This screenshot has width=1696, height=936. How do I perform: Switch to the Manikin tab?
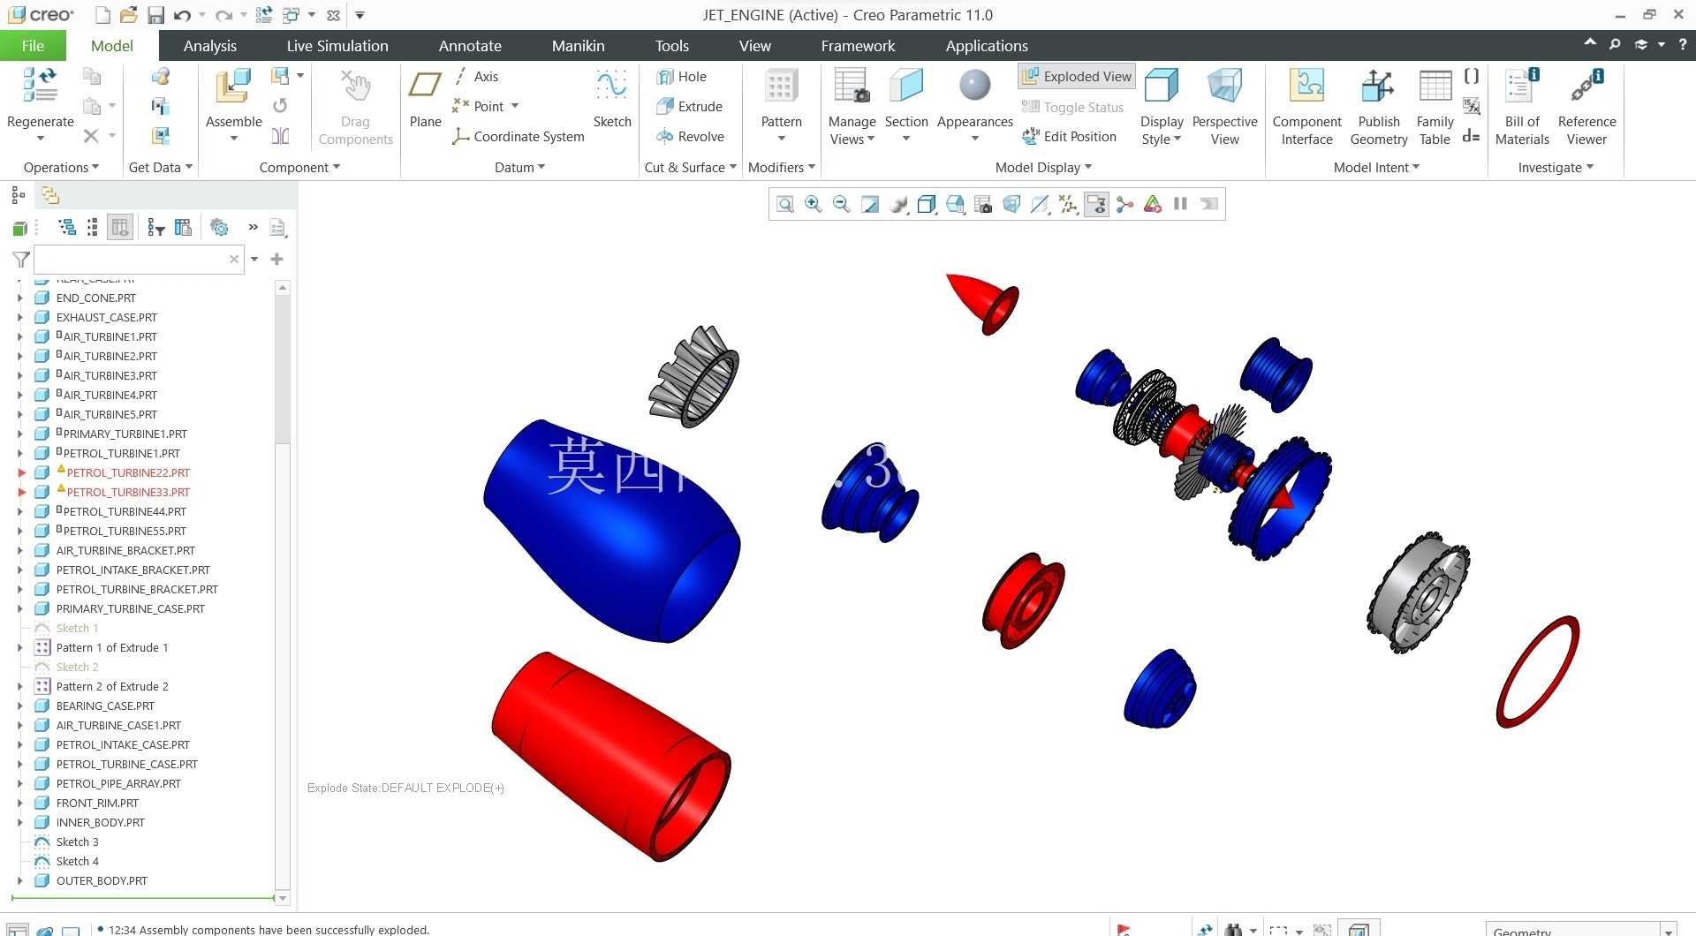tap(578, 46)
